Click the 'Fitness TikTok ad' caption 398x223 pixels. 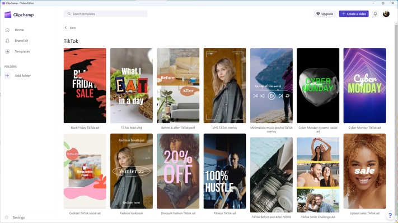coord(224,213)
